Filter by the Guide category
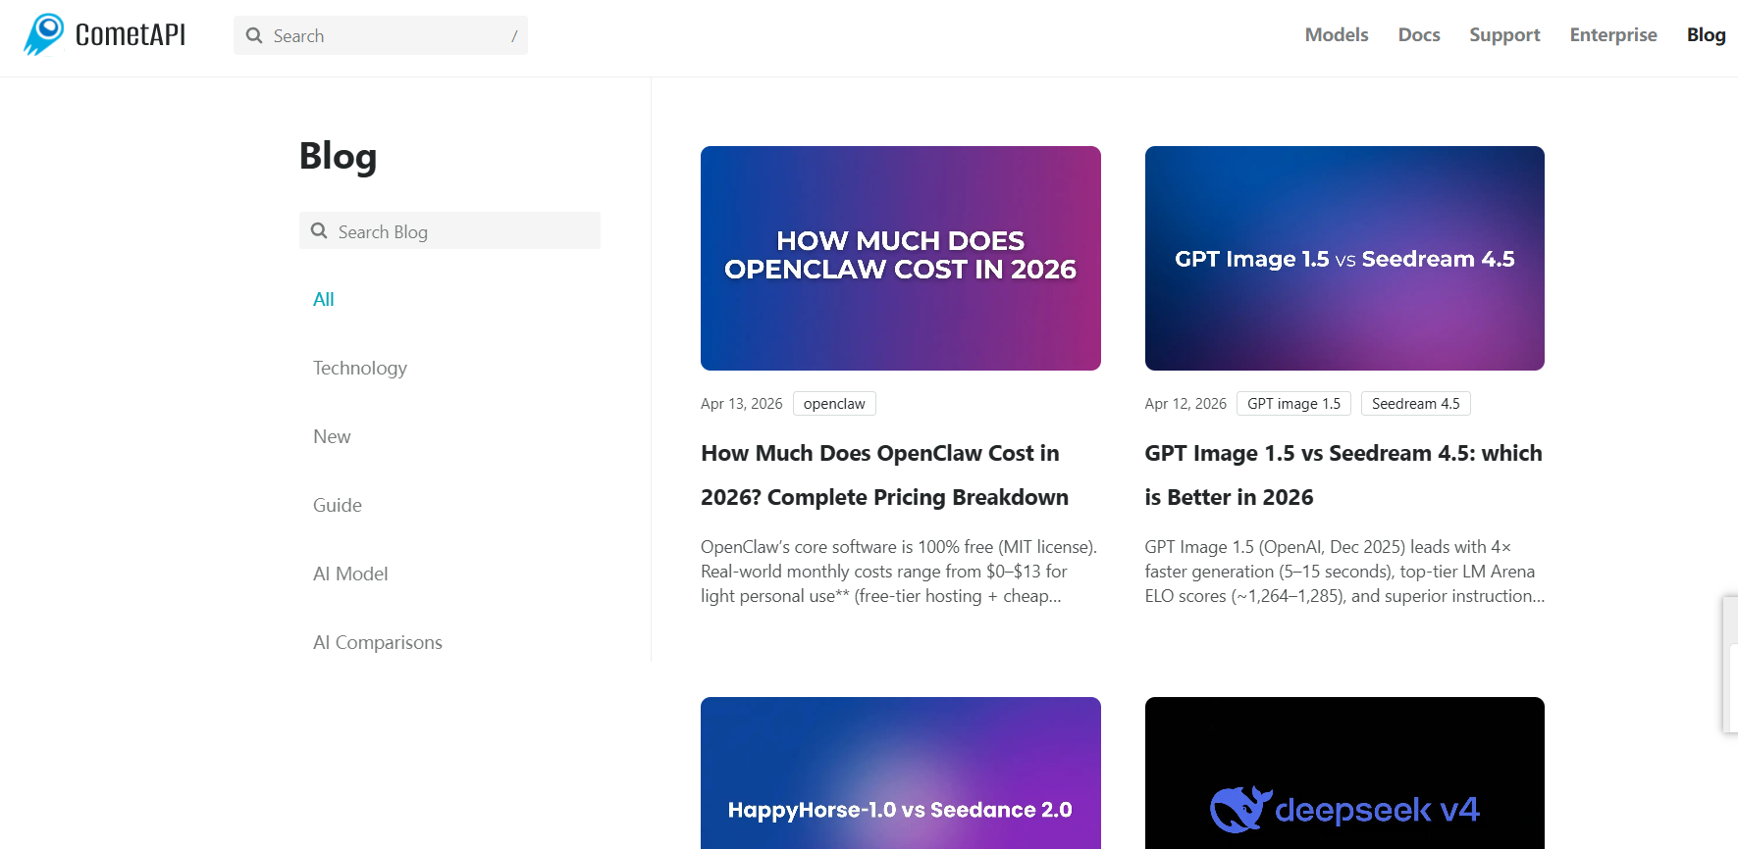Viewport: 1738px width, 849px height. (338, 505)
